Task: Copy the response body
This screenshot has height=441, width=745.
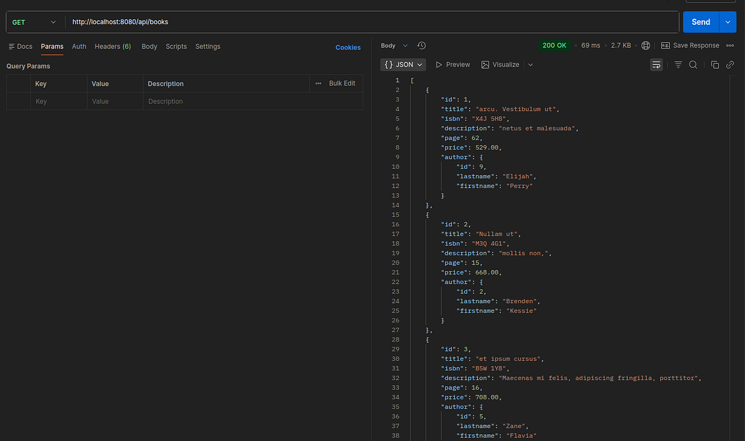Action: pyautogui.click(x=715, y=65)
